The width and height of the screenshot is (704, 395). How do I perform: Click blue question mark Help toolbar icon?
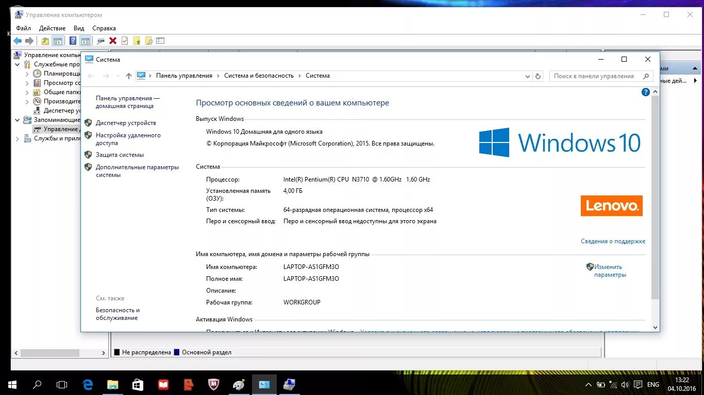coord(73,41)
